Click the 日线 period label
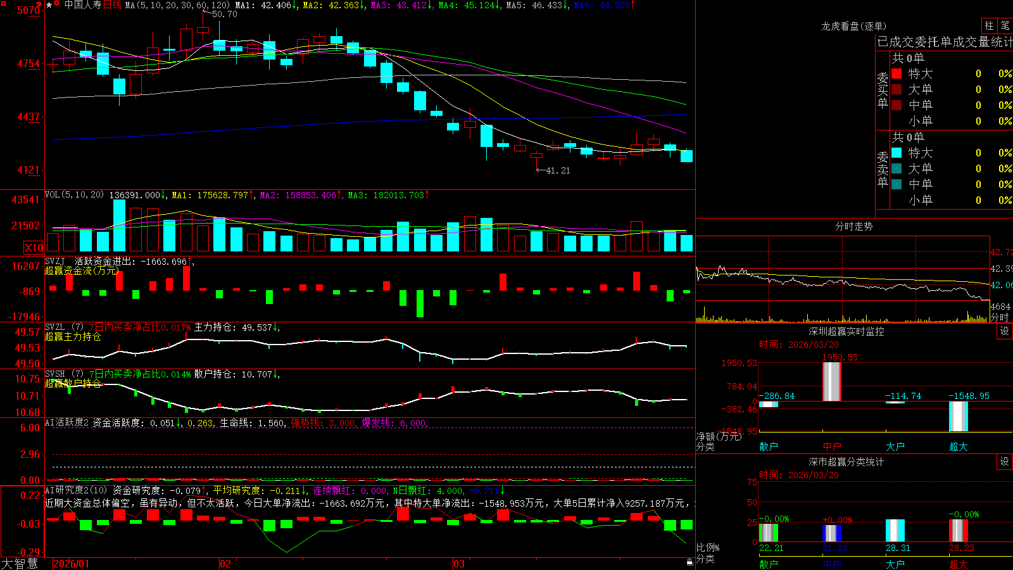The image size is (1013, 570). (x=112, y=5)
